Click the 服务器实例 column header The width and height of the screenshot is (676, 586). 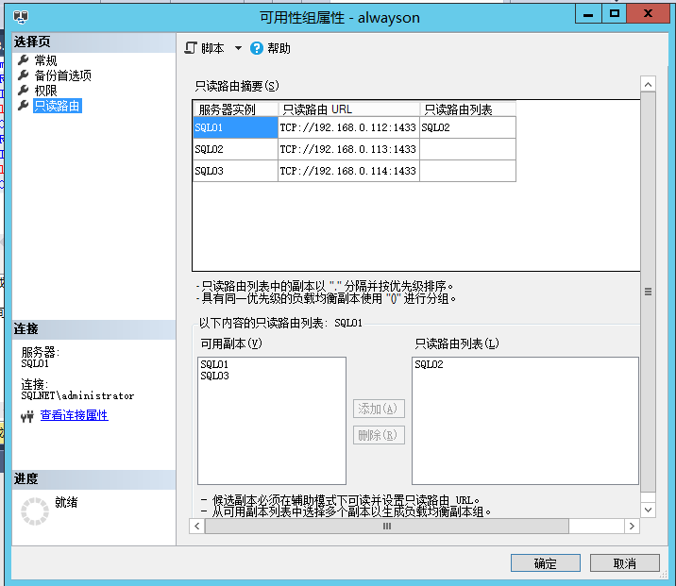pyautogui.click(x=235, y=109)
